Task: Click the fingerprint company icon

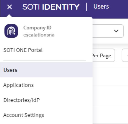Action: [x=11, y=31]
